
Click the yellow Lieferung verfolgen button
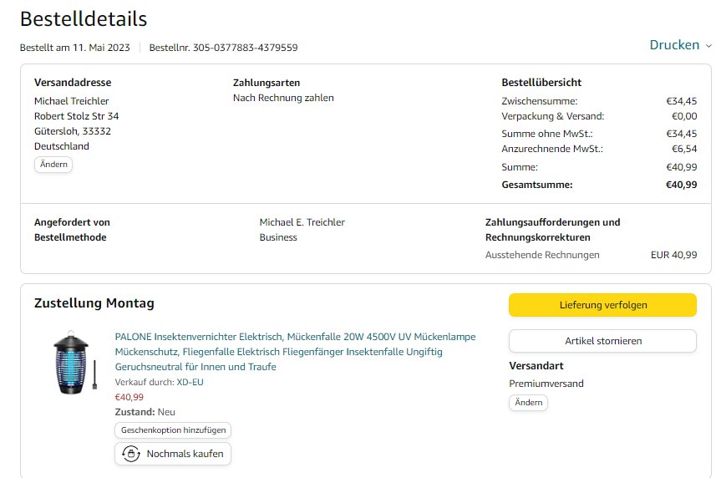point(602,305)
